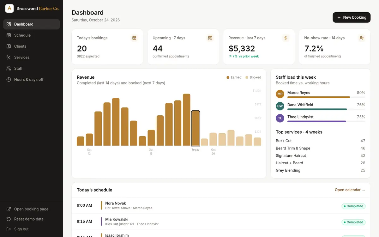Image resolution: width=379 pixels, height=237 pixels.
Task: Click the 44 upcoming appointments value
Action: coord(158,49)
